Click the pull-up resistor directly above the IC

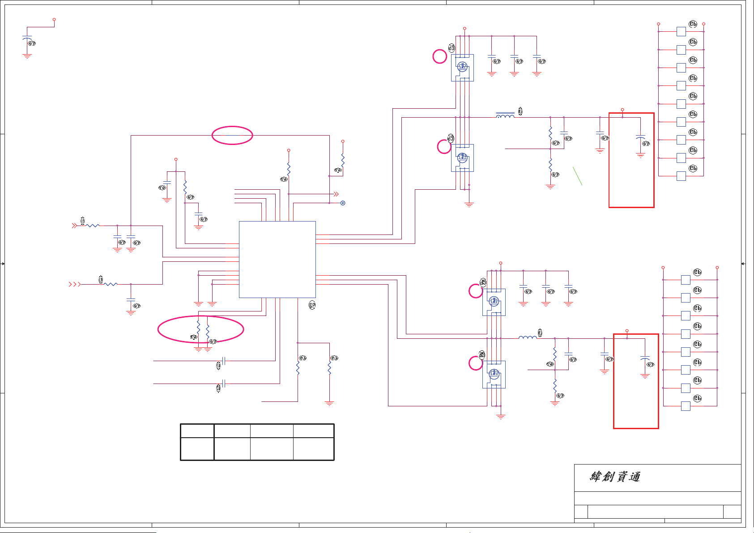coord(289,169)
